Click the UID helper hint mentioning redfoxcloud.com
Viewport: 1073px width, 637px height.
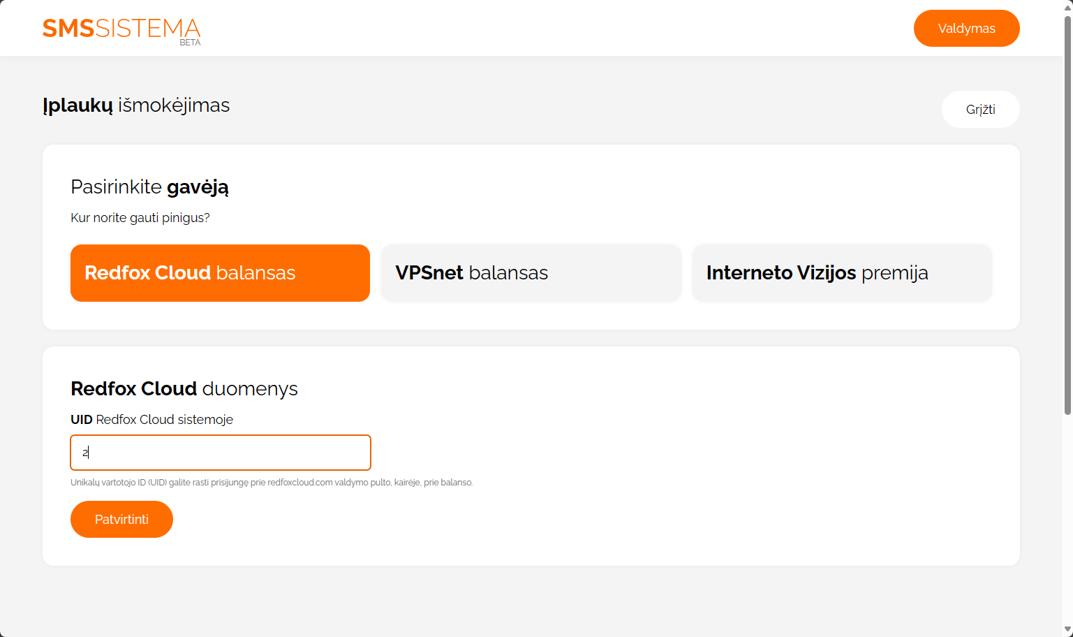(272, 483)
